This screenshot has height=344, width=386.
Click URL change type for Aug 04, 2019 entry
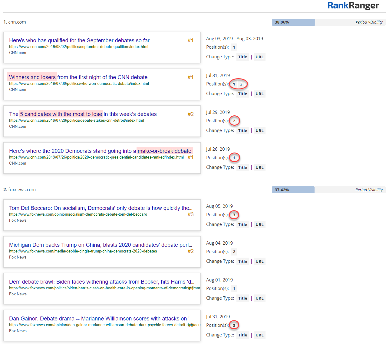[259, 261]
